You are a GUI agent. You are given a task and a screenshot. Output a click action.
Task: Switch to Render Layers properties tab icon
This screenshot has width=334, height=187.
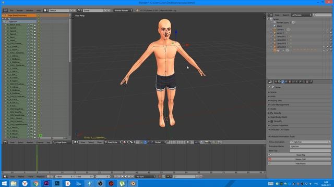click(279, 82)
